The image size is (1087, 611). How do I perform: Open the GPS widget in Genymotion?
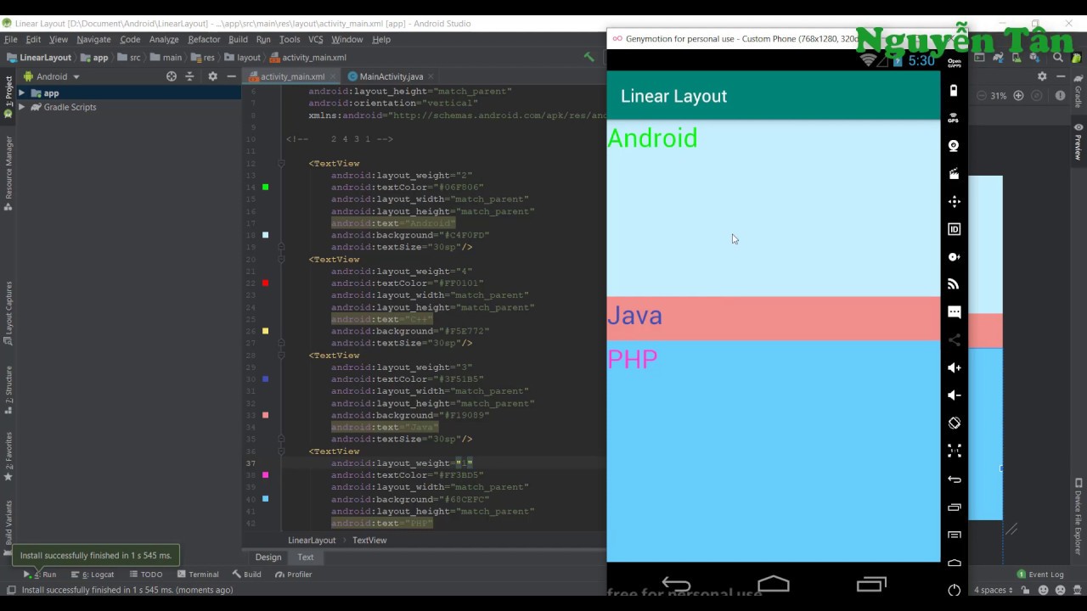(954, 118)
